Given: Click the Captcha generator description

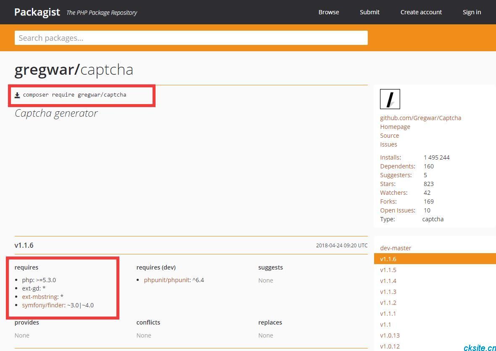Looking at the screenshot, I should pos(56,113).
